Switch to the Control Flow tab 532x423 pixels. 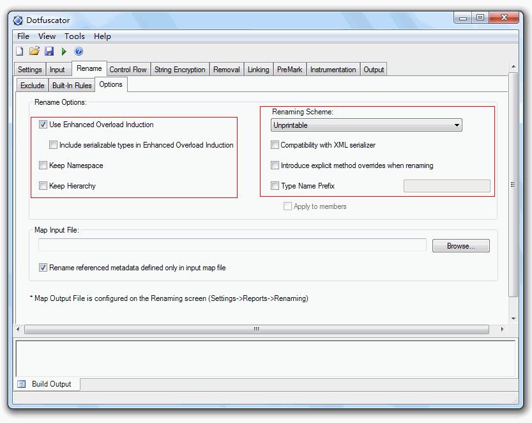[x=128, y=70]
